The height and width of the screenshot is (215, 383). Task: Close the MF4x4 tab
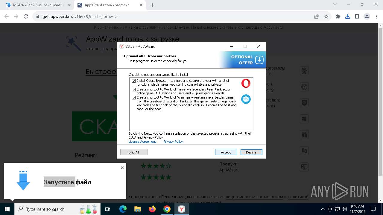pyautogui.click(x=69, y=5)
